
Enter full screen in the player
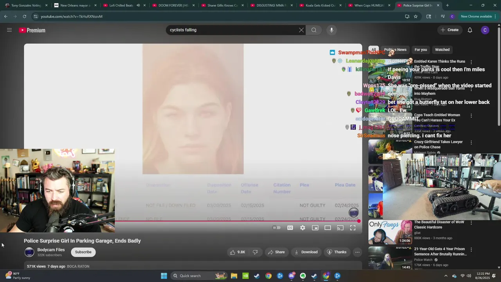tap(353, 228)
